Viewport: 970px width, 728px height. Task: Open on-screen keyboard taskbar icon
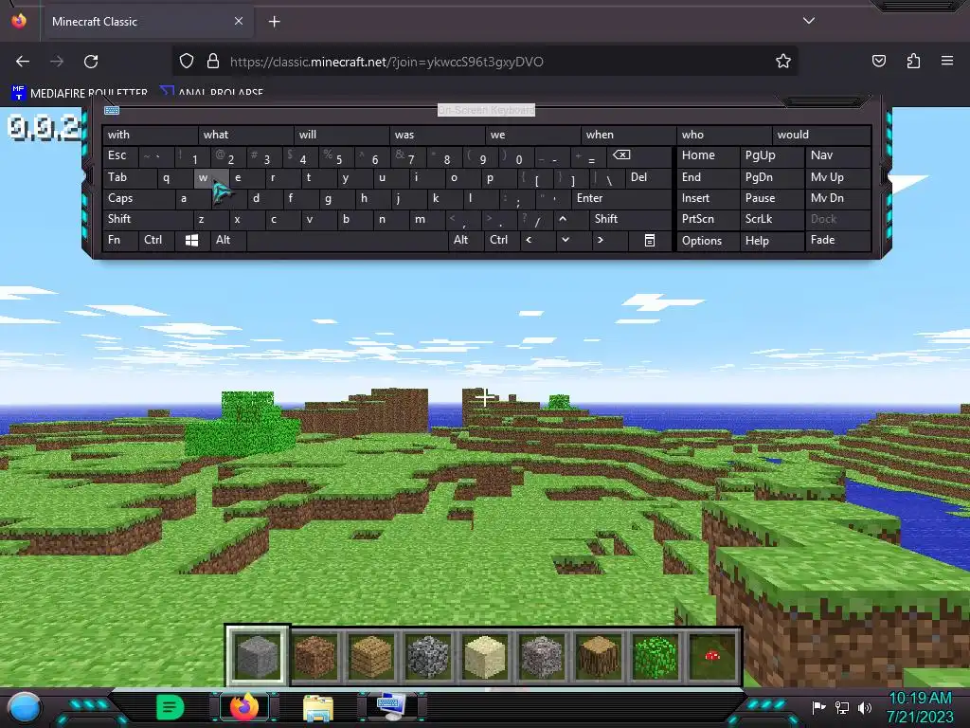coord(391,707)
